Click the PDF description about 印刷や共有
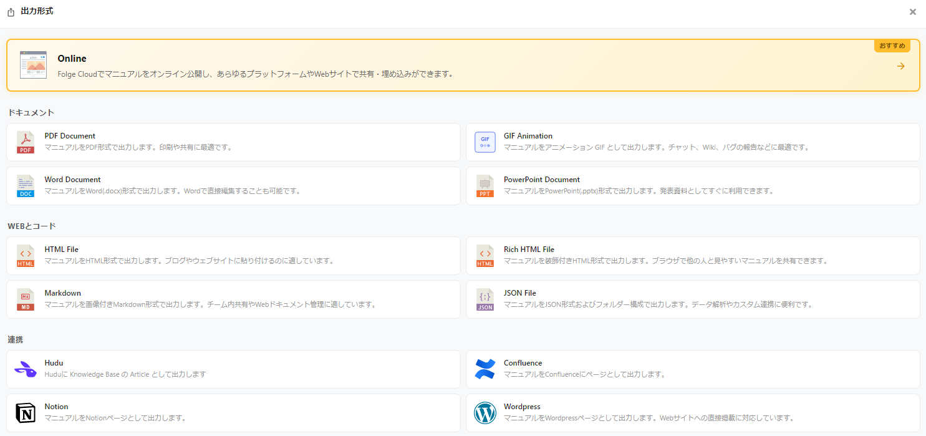The image size is (926, 436). click(x=138, y=148)
